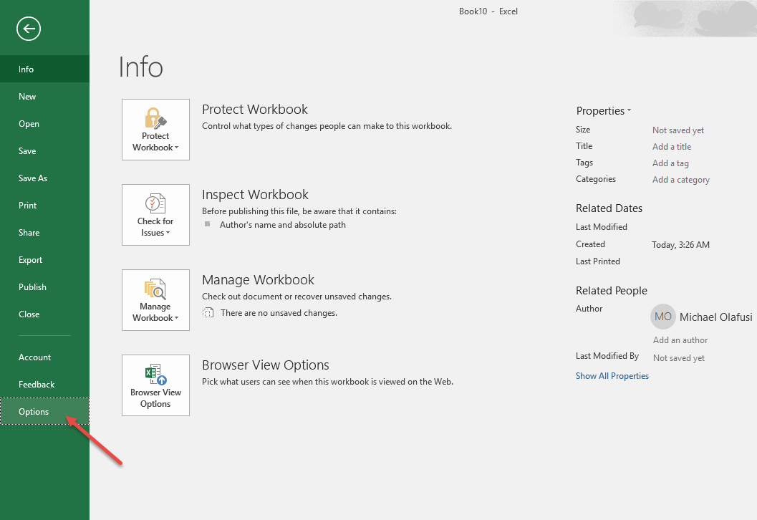Click the Inspect Workbook heading
757x520 pixels.
(255, 195)
